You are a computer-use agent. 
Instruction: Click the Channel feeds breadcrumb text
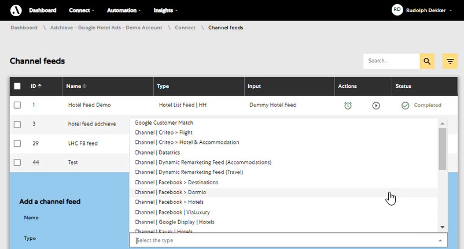pyautogui.click(x=226, y=28)
